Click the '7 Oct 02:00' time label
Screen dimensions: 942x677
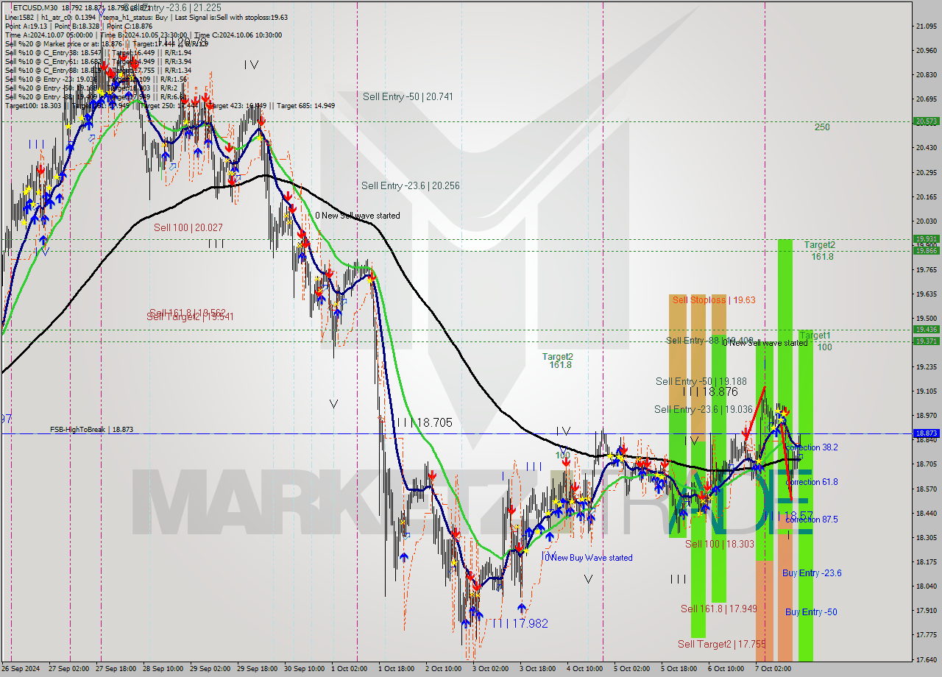coord(773,669)
